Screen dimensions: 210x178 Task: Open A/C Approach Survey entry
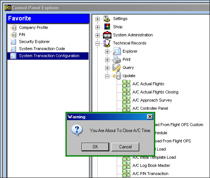click(152, 100)
